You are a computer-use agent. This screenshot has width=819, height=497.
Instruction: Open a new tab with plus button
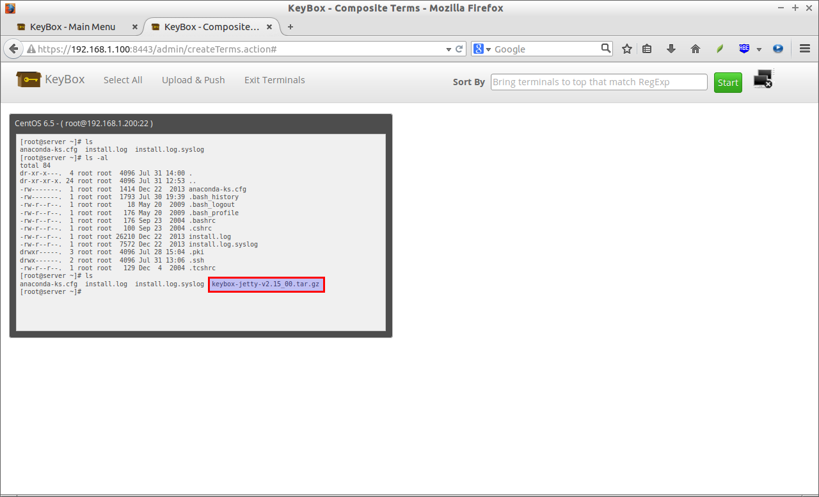coord(290,27)
